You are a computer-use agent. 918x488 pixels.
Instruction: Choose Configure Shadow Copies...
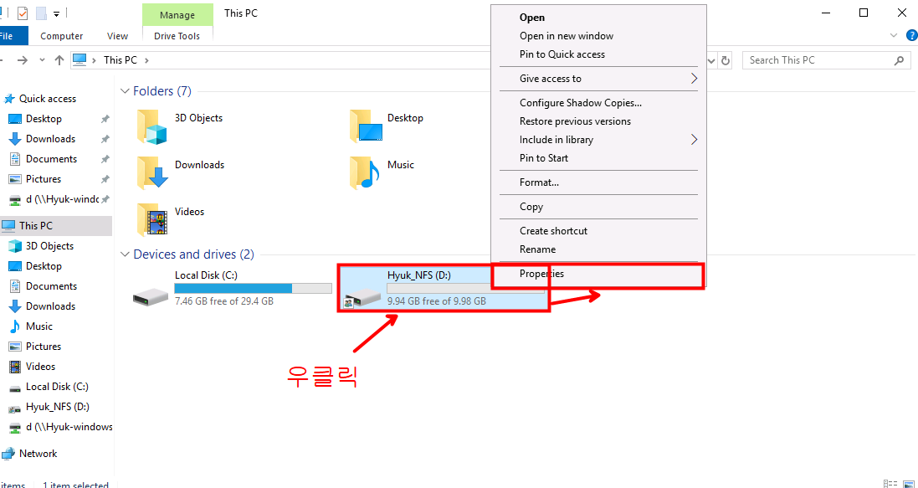click(x=598, y=103)
